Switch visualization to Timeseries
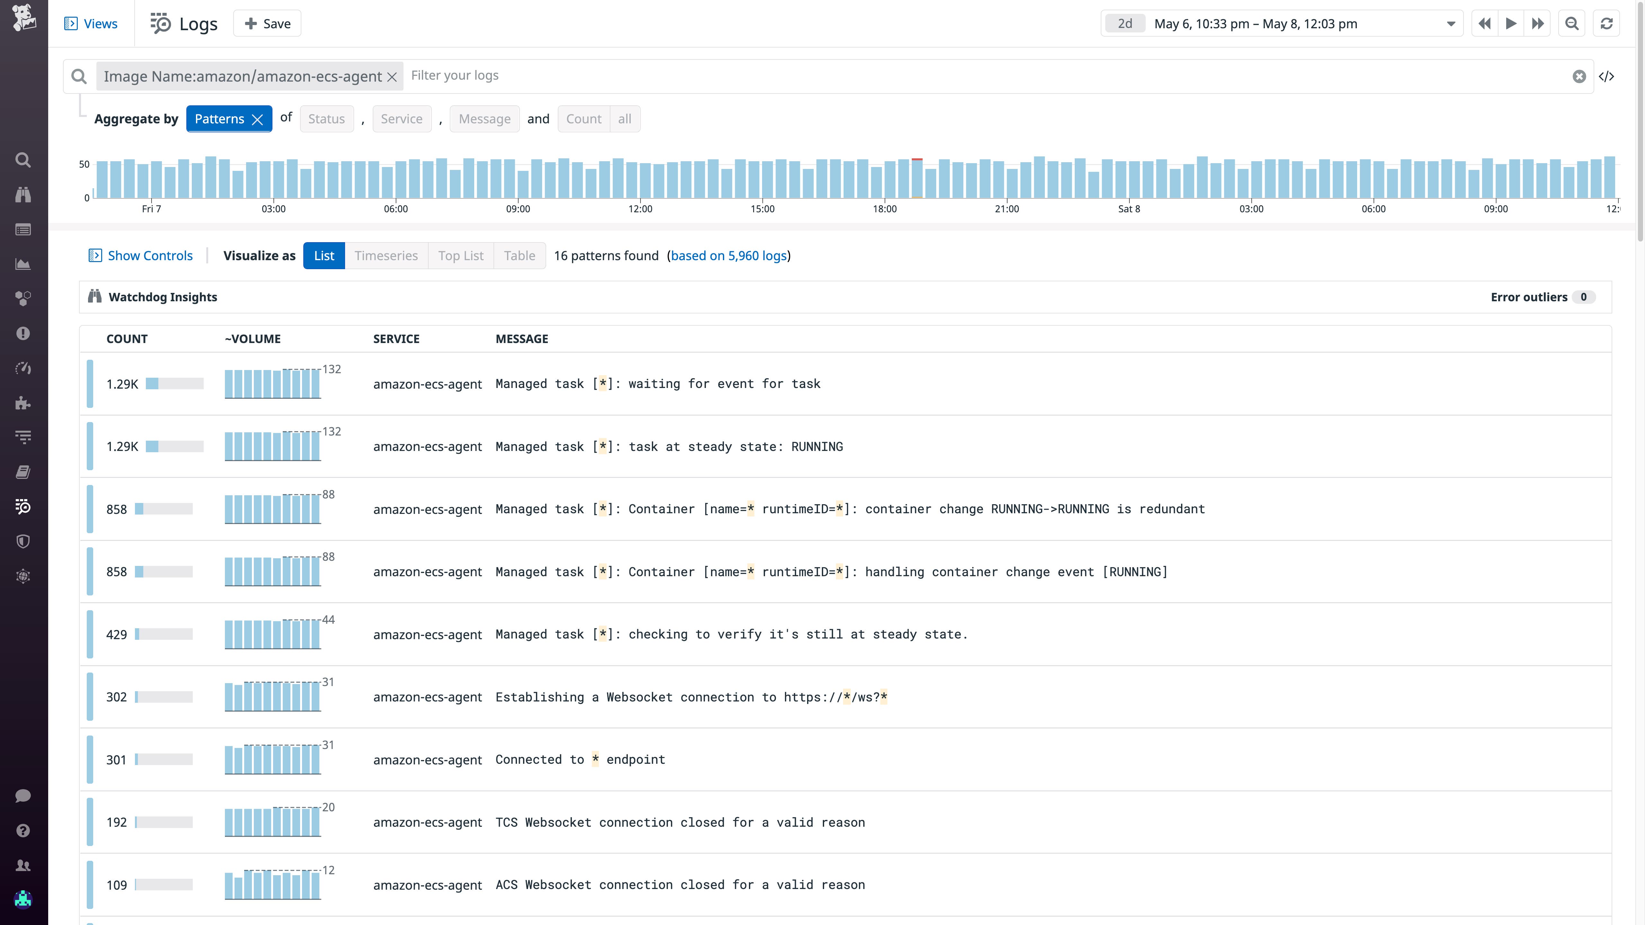The height and width of the screenshot is (925, 1645). point(386,255)
